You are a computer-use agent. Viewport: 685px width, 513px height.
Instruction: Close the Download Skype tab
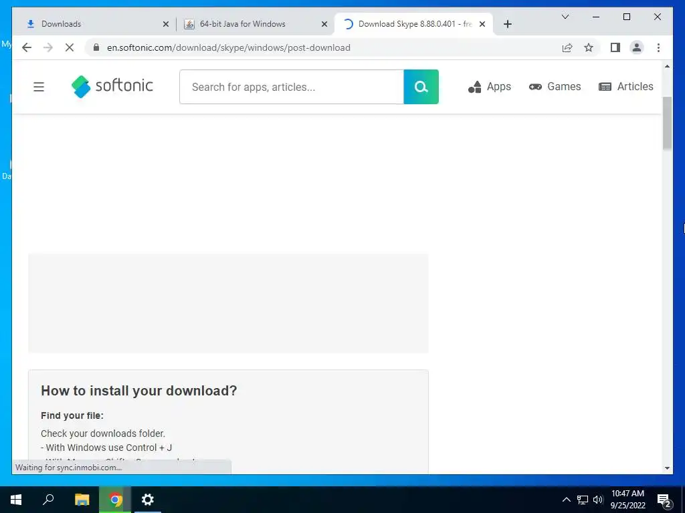[482, 24]
